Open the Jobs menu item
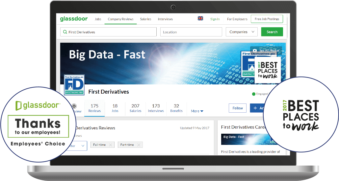Viewport: 339px width, 181px height. pyautogui.click(x=98, y=19)
